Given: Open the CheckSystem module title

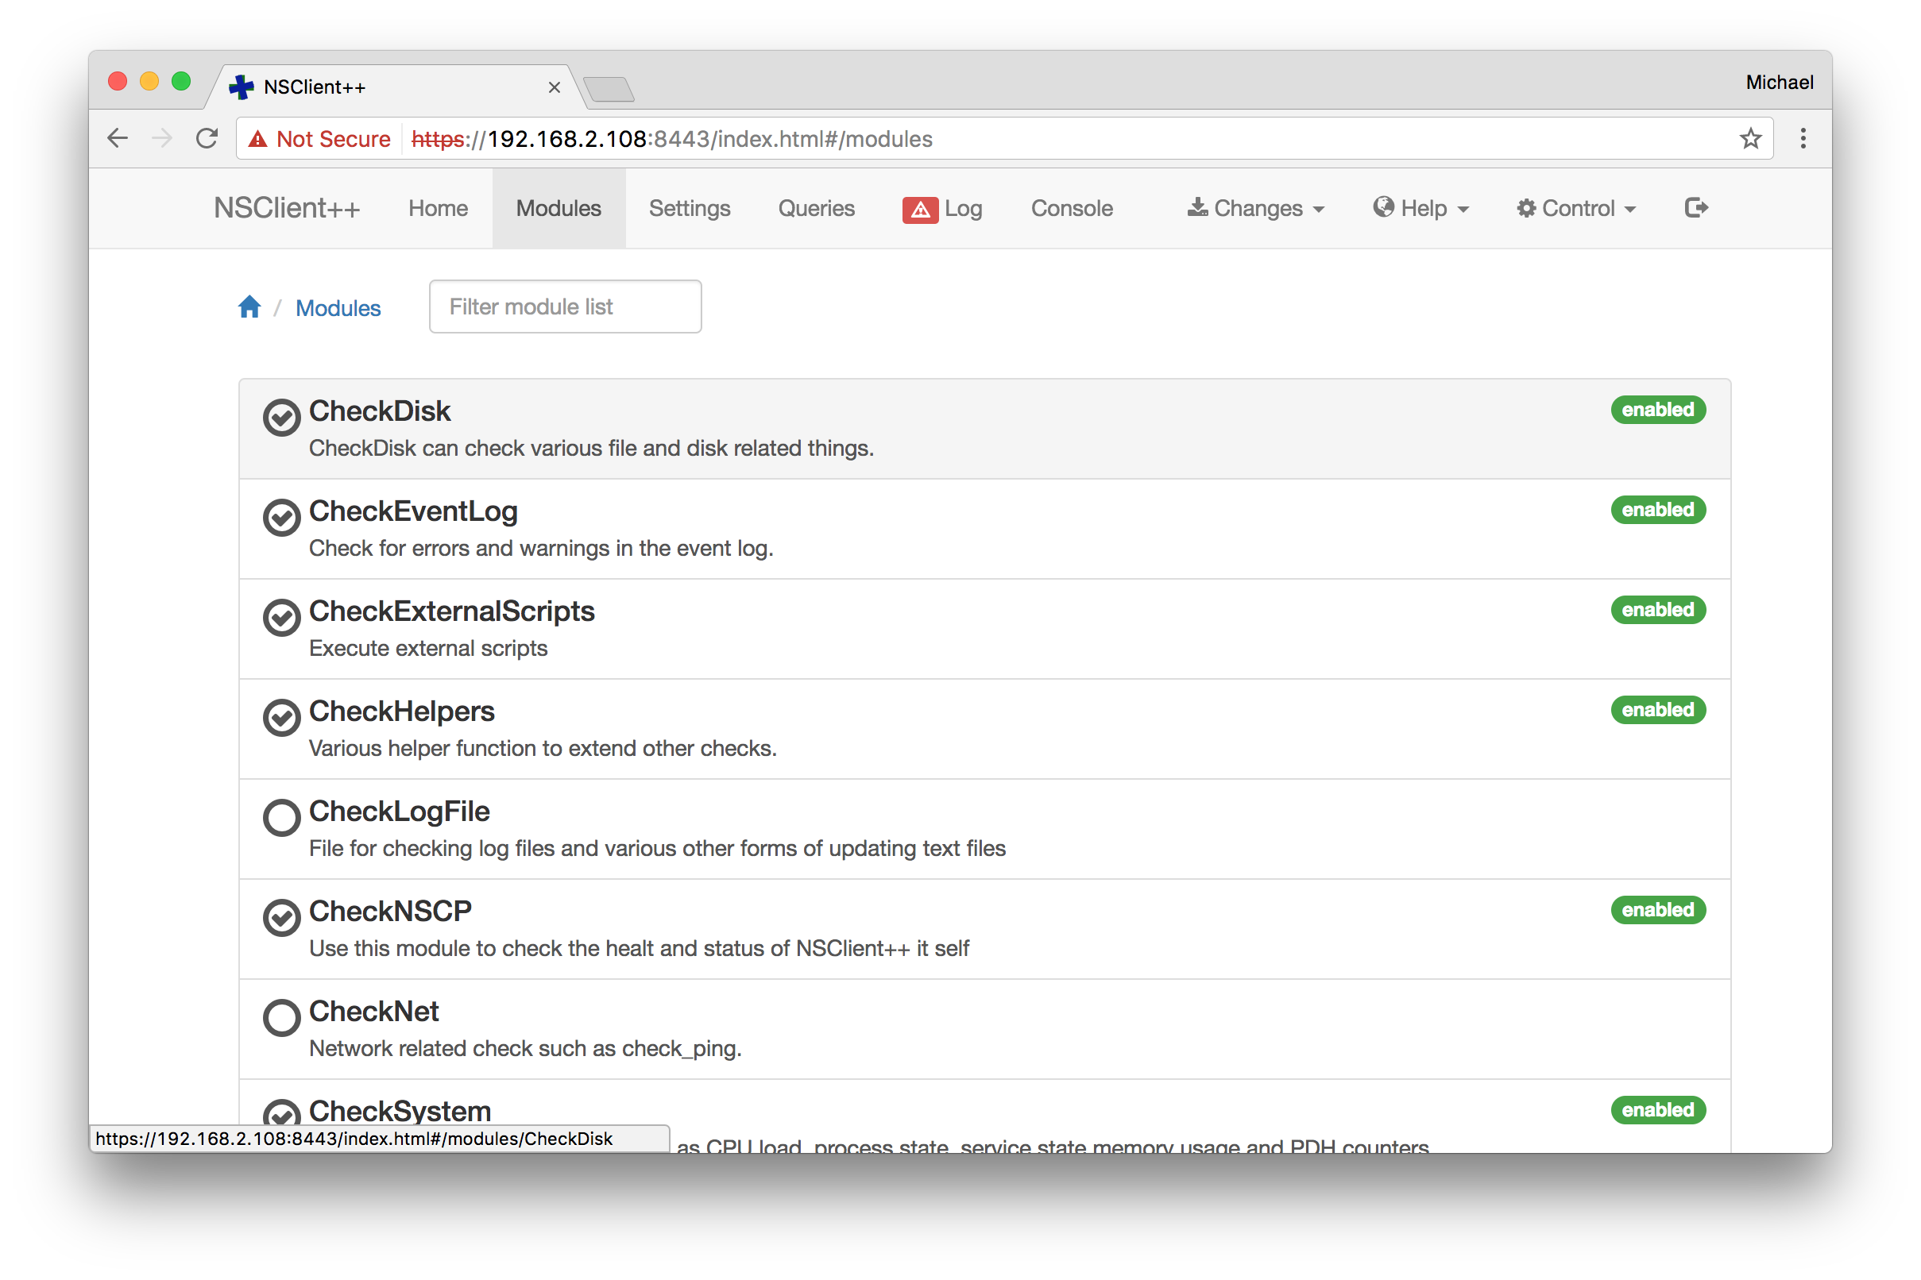Looking at the screenshot, I should click(400, 1112).
